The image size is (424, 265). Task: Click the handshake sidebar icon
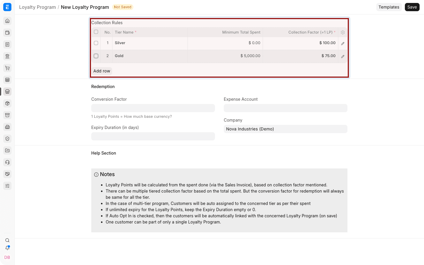tap(7, 174)
